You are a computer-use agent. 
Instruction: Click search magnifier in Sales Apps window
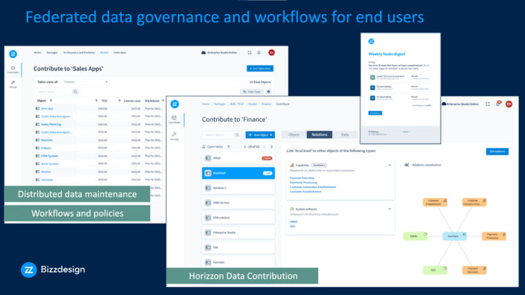75,92
